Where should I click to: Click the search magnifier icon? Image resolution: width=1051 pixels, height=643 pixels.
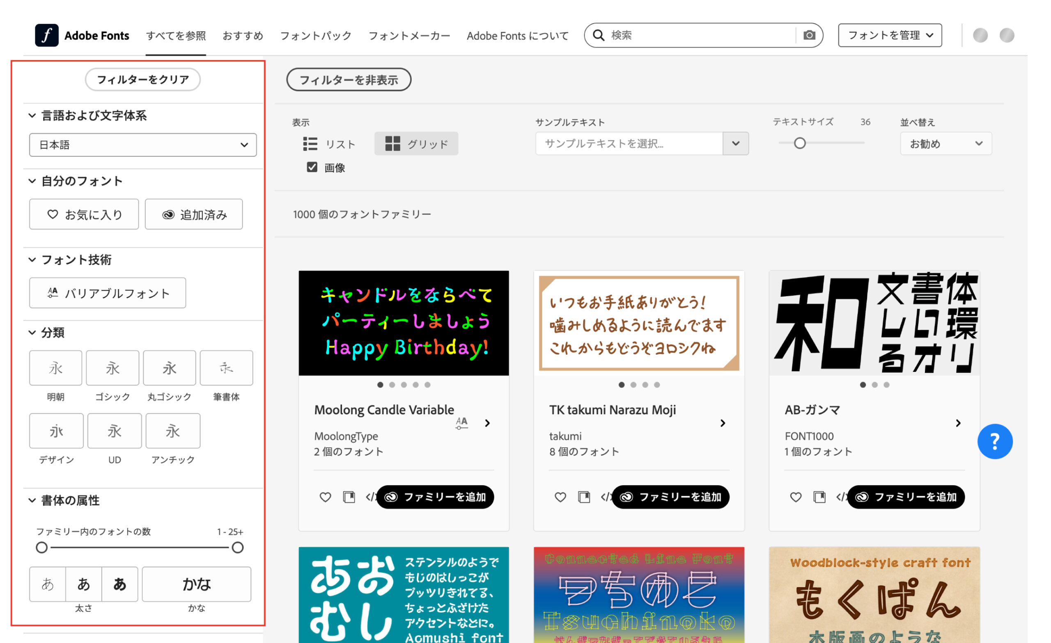[599, 35]
